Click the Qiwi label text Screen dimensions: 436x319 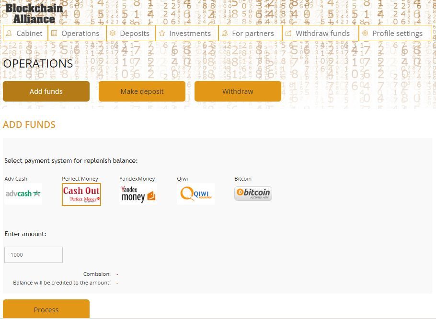pos(183,179)
